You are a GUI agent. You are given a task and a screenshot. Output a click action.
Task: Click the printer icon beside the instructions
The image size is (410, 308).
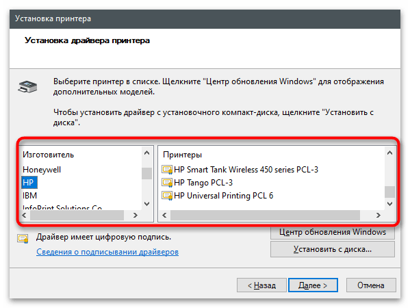pyautogui.click(x=27, y=87)
